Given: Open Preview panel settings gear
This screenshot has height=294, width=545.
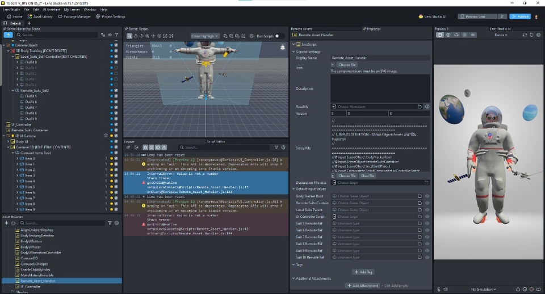Looking at the screenshot, I should [539, 35].
